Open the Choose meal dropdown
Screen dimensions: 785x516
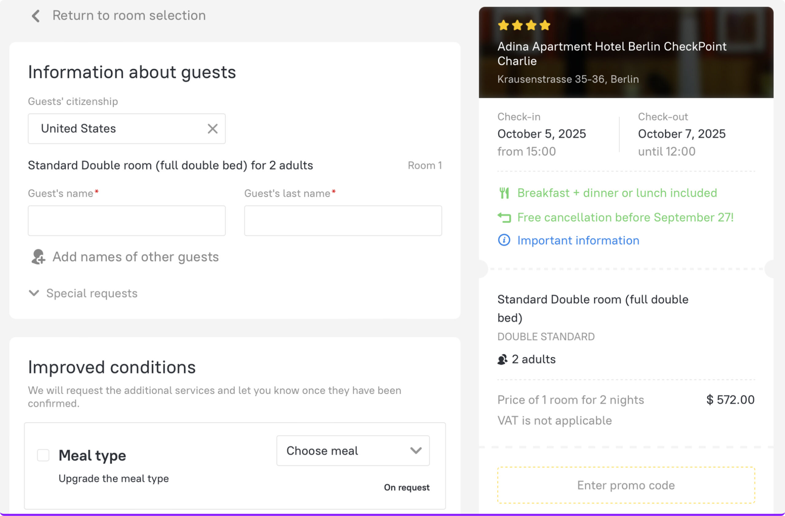pyautogui.click(x=353, y=450)
